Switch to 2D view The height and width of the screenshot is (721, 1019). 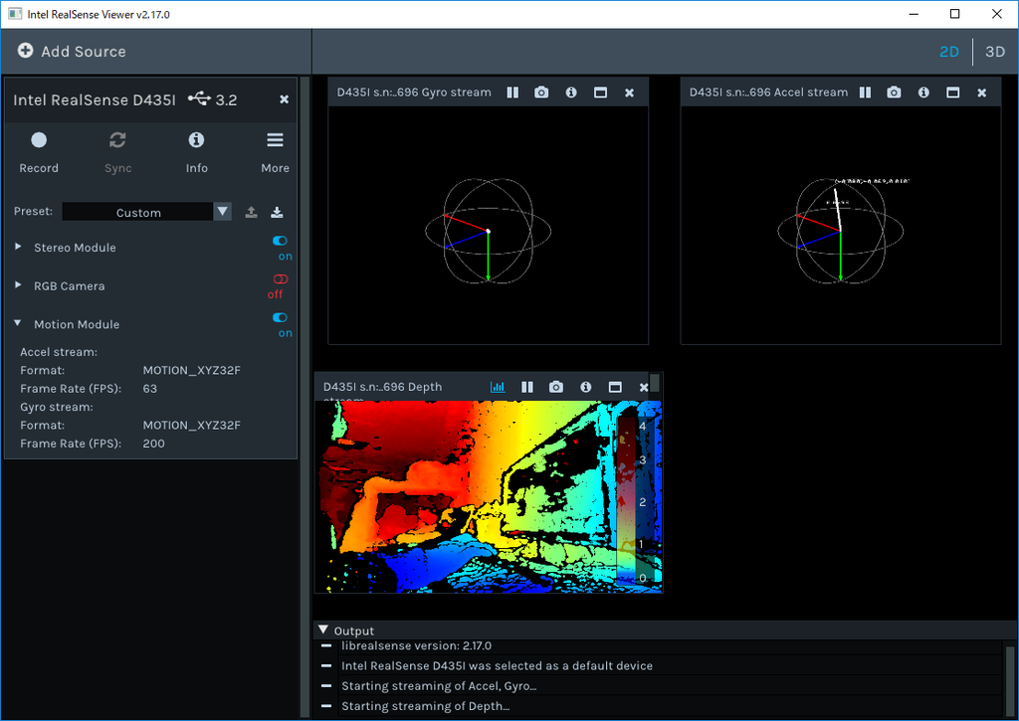point(948,52)
